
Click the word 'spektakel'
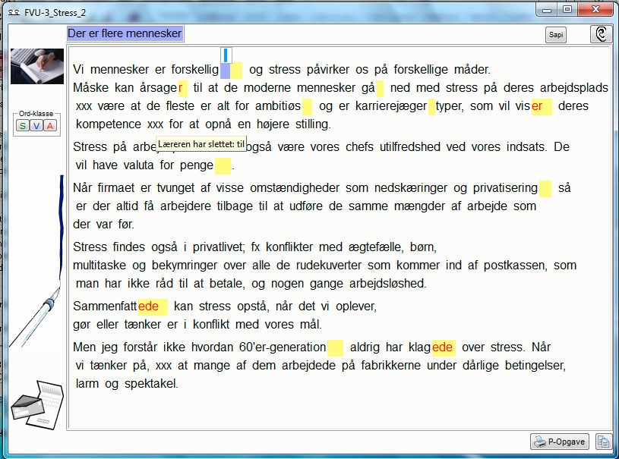151,384
